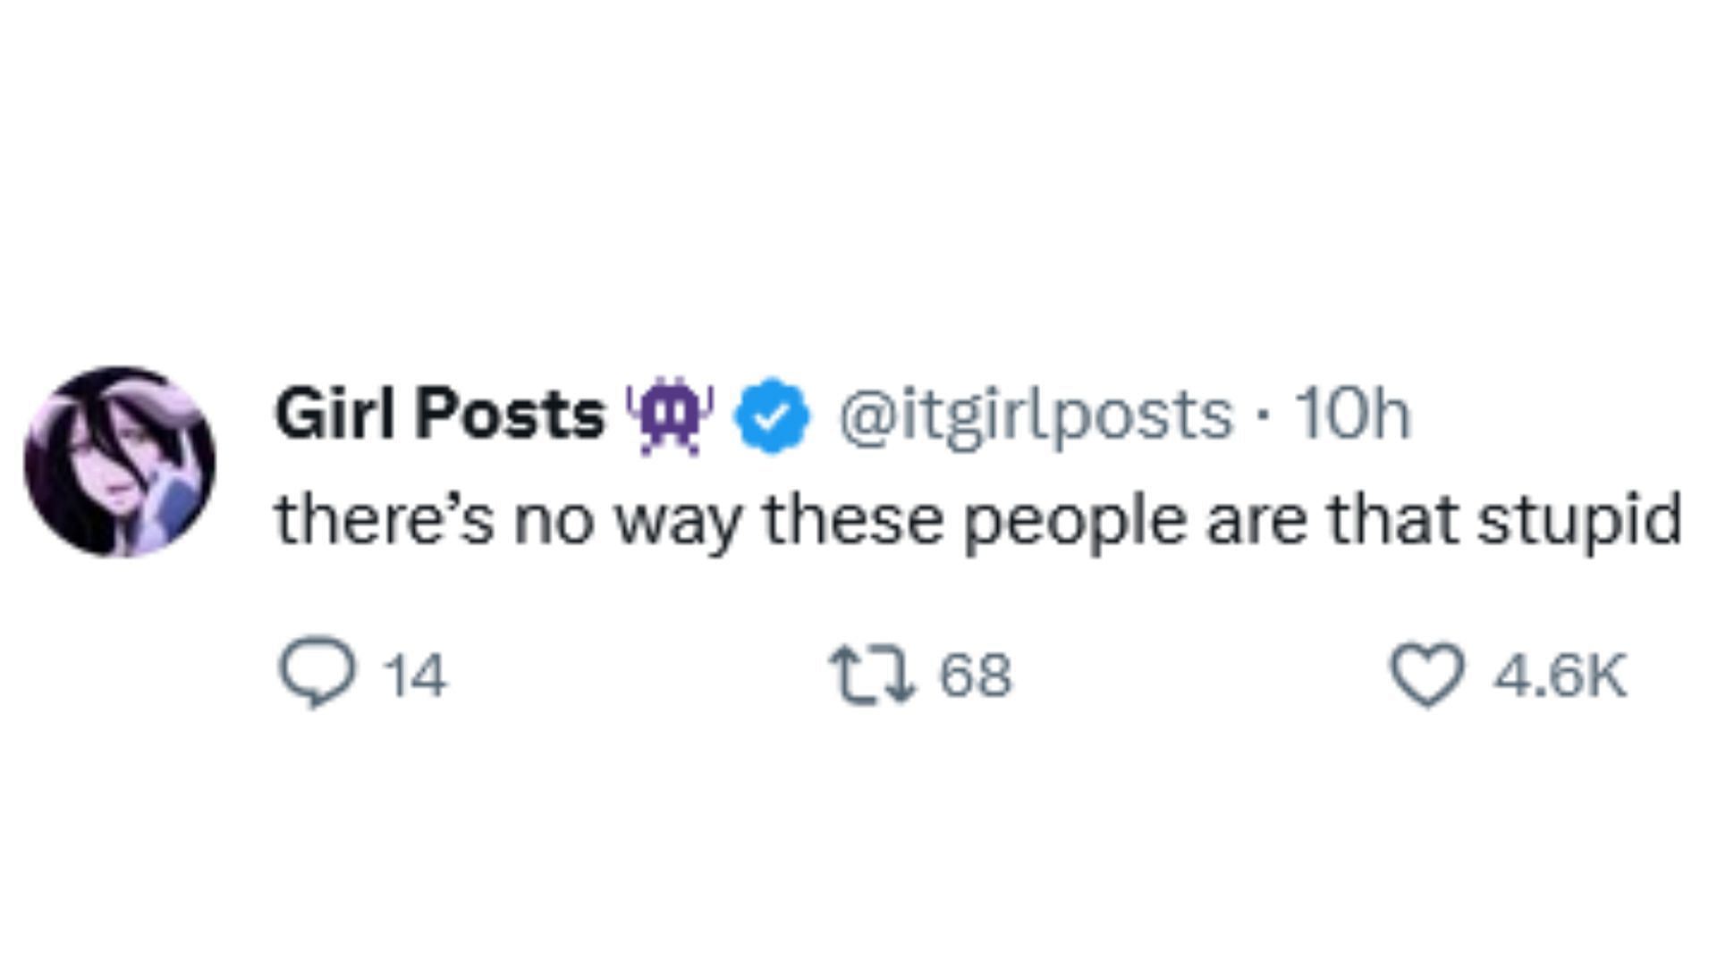Open the Girl Posts profile avatar
Viewport: 1717px width, 965px height.
coord(120,461)
